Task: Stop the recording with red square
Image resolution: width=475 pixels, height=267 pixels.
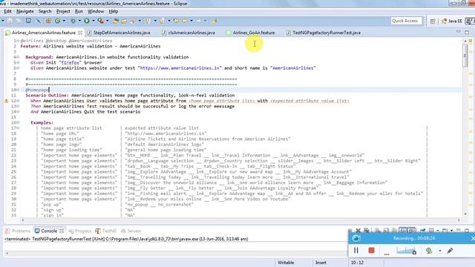Action: (371, 251)
